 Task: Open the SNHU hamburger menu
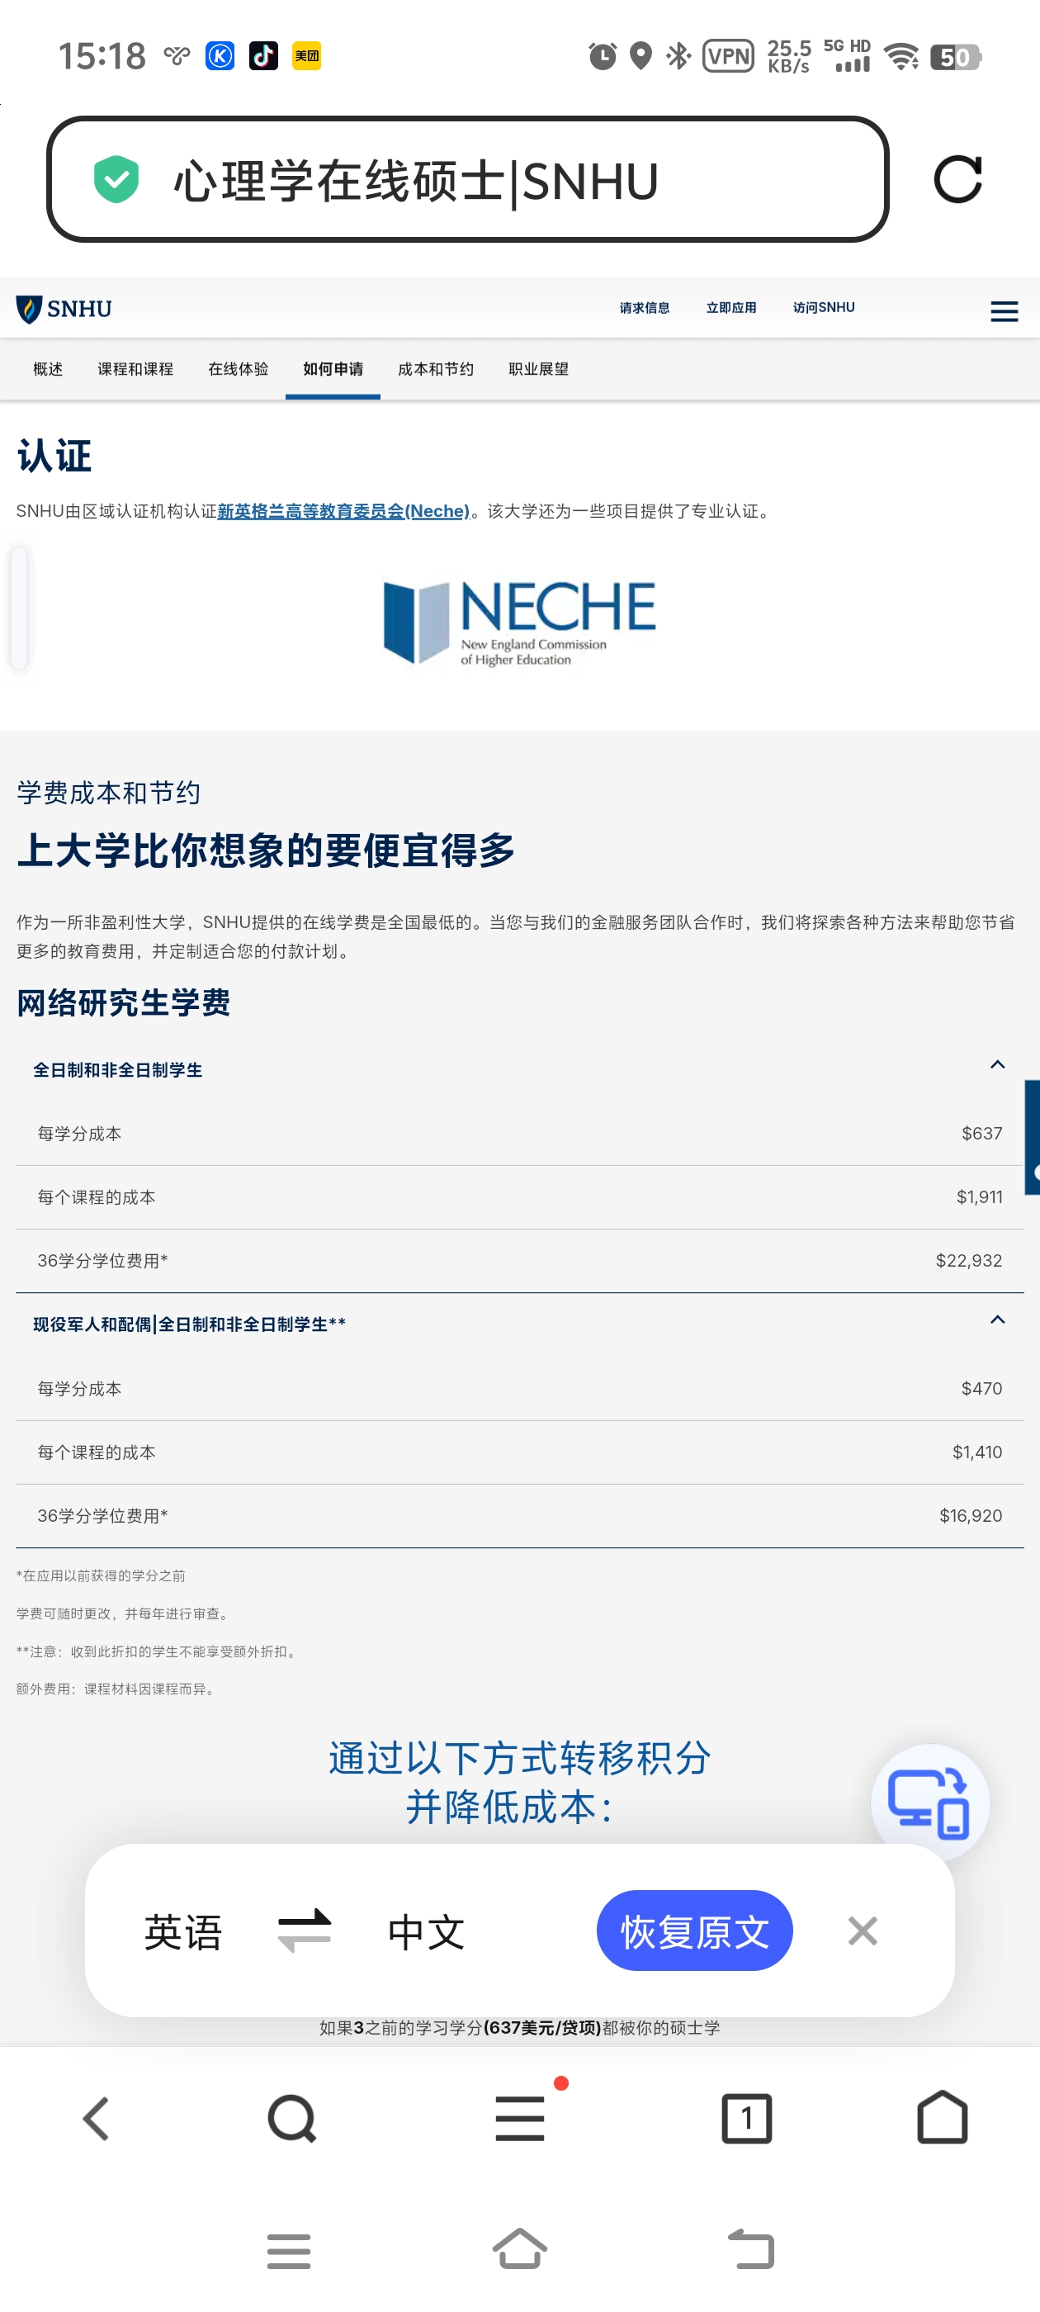tap(1003, 310)
